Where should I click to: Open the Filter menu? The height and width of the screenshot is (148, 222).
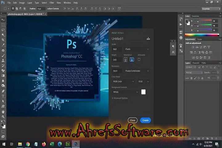coord(52,3)
